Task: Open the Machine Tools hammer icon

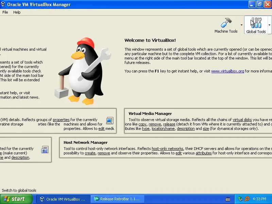Action: click(226, 23)
